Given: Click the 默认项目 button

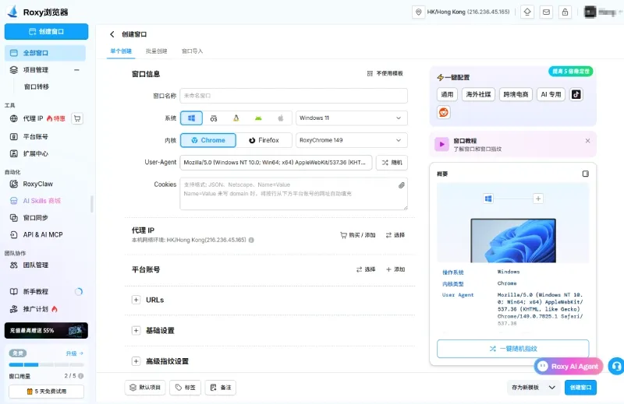Looking at the screenshot, I should pyautogui.click(x=145, y=388).
